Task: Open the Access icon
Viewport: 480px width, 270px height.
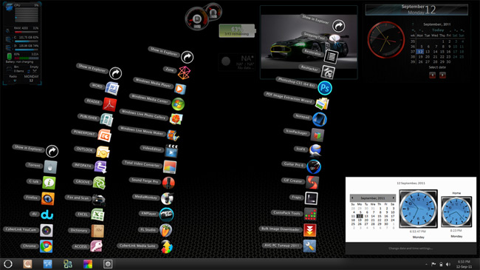Action: [96, 246]
